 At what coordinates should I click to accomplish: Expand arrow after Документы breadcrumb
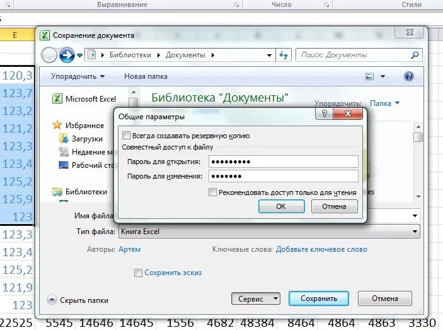coord(213,55)
